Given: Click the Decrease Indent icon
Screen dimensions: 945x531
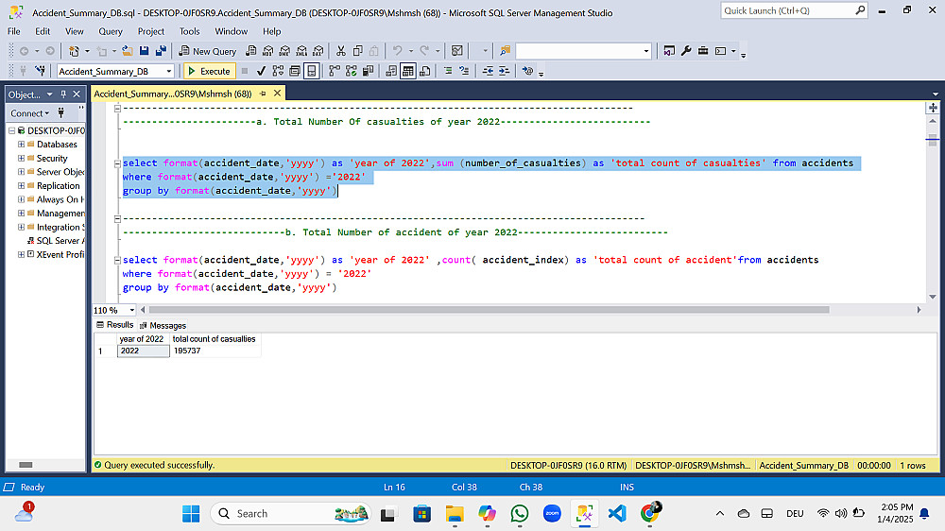Looking at the screenshot, I should 488,71.
